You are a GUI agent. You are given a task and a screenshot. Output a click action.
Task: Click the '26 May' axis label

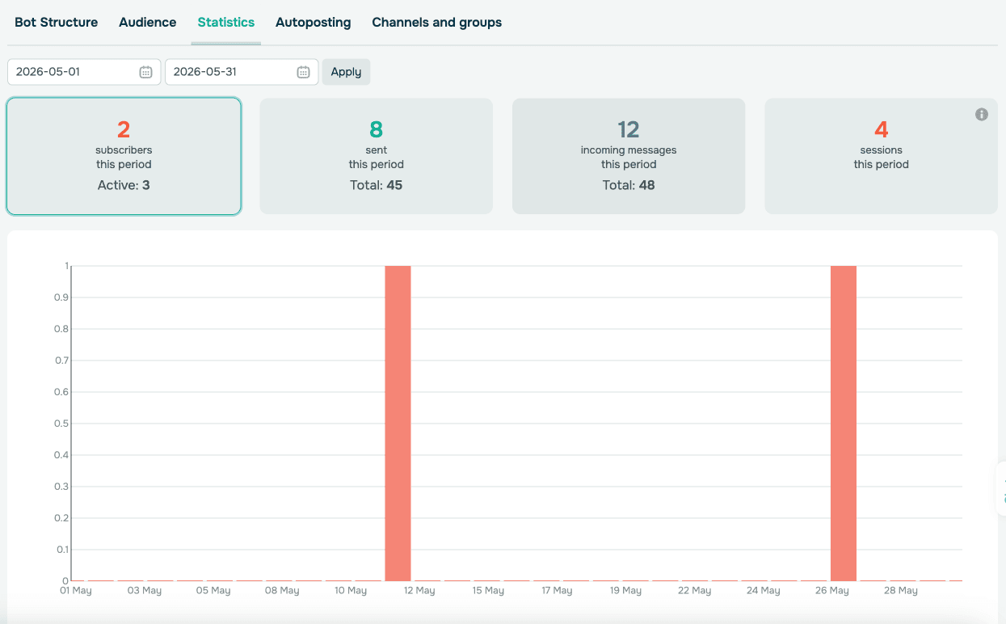(x=832, y=591)
